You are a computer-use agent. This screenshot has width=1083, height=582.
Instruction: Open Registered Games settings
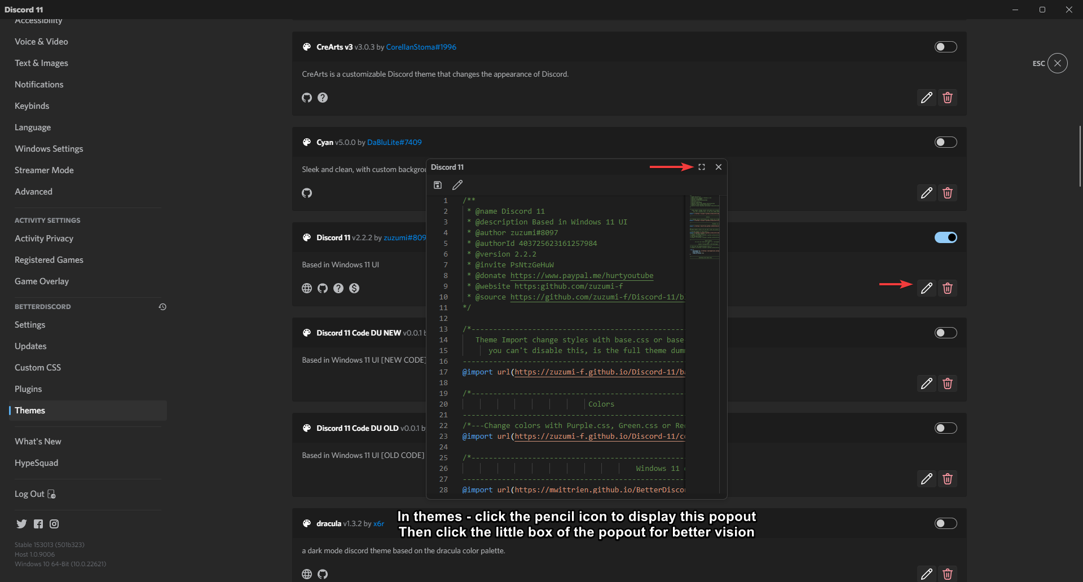click(x=88, y=260)
